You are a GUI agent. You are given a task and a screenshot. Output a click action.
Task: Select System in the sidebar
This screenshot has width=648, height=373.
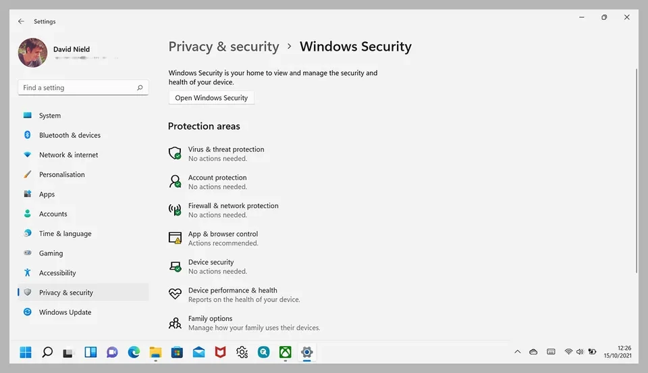tap(49, 116)
